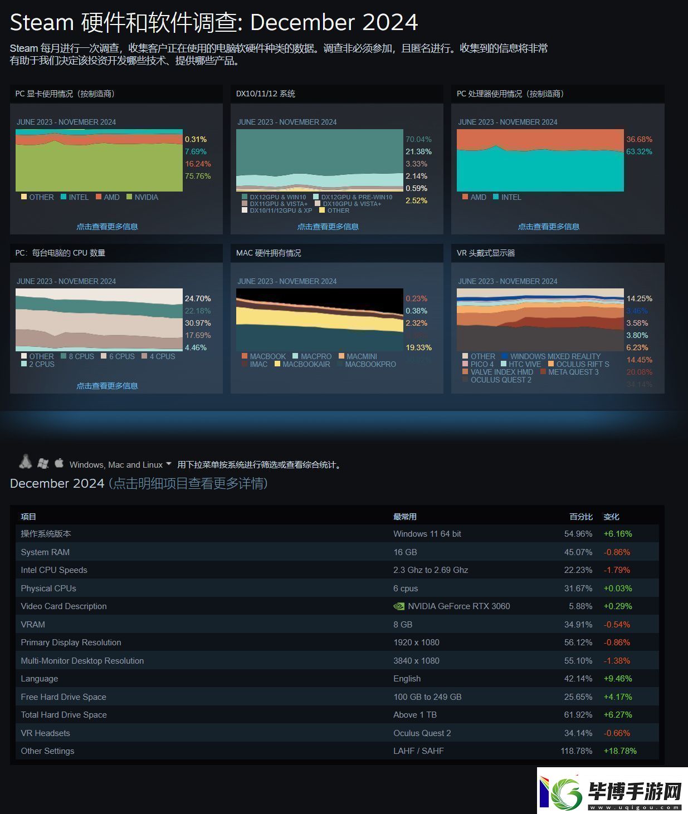Click the 4 CPUS legend swatch
This screenshot has height=814, width=688.
144,356
